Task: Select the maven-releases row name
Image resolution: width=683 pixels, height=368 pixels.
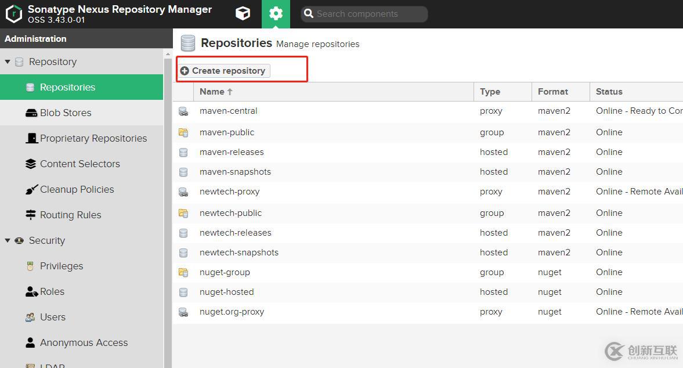Action: click(232, 152)
